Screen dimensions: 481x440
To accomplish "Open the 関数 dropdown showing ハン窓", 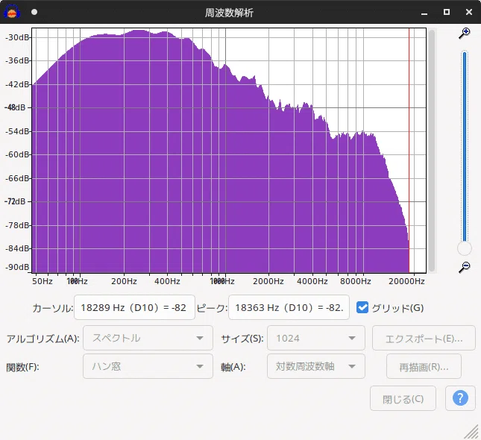I will (148, 366).
